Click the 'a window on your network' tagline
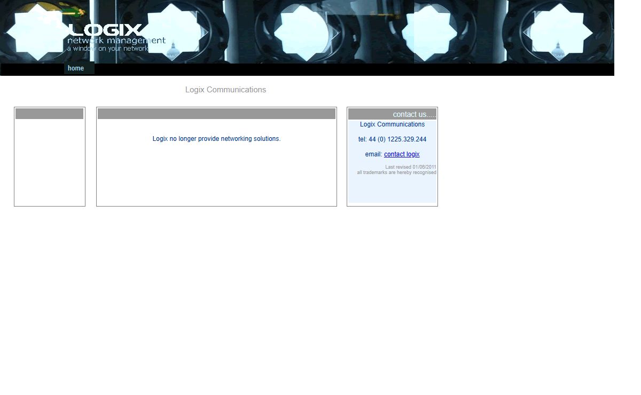Screen dimensions: 641x395 point(107,49)
